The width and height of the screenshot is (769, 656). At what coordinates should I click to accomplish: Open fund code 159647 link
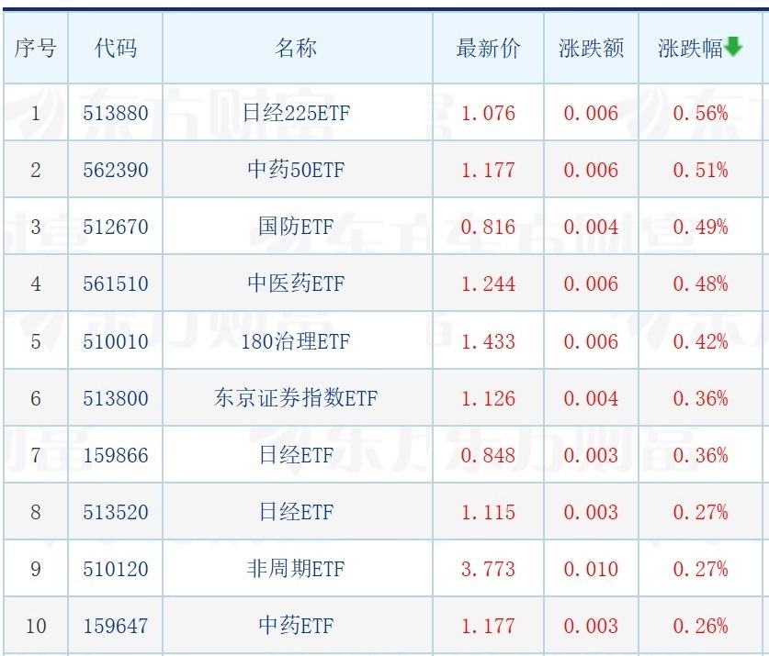pyautogui.click(x=115, y=626)
